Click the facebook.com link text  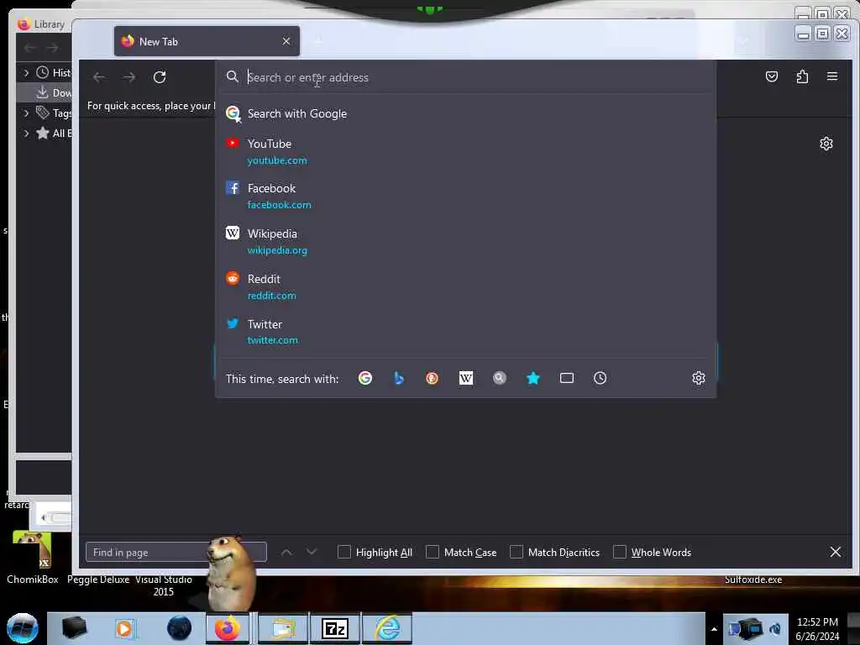coord(279,205)
